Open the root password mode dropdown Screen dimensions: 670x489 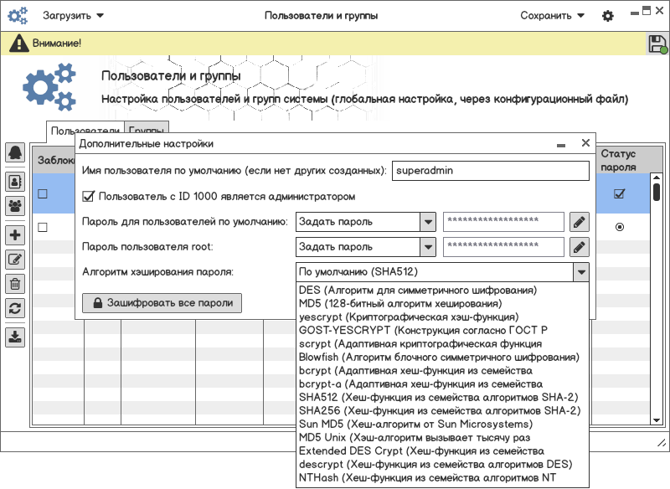(x=428, y=247)
